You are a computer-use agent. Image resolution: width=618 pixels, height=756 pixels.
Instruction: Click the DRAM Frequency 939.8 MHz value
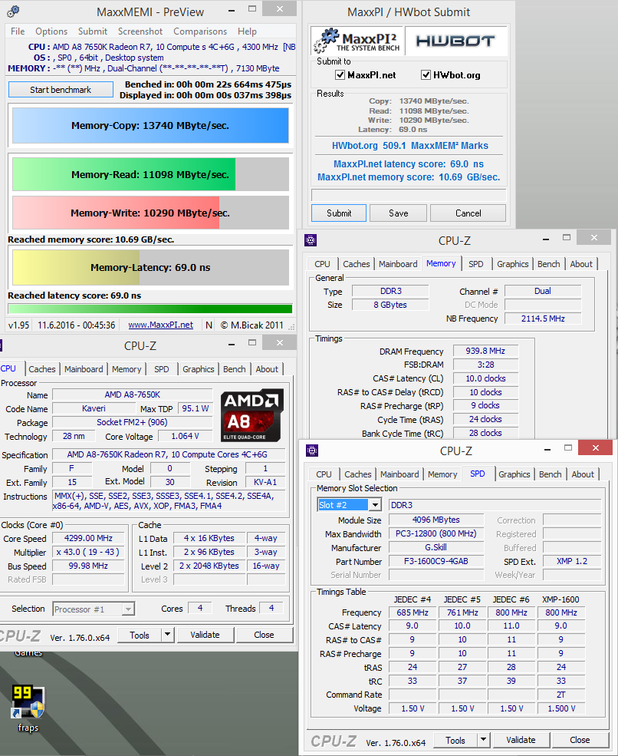pyautogui.click(x=485, y=351)
